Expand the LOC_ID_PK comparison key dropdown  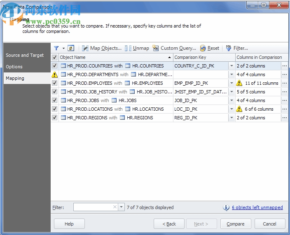[x=232, y=109]
